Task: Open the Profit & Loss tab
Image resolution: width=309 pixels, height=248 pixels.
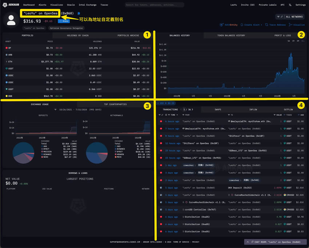Action: point(282,36)
